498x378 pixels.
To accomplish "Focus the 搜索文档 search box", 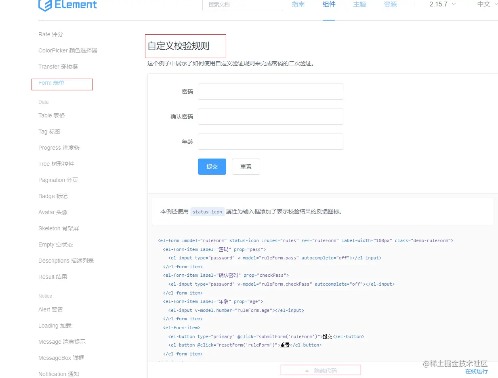I will tap(243, 5).
